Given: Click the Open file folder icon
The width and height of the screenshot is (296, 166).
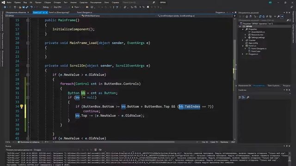Looking at the screenshot, I should (20, 7).
